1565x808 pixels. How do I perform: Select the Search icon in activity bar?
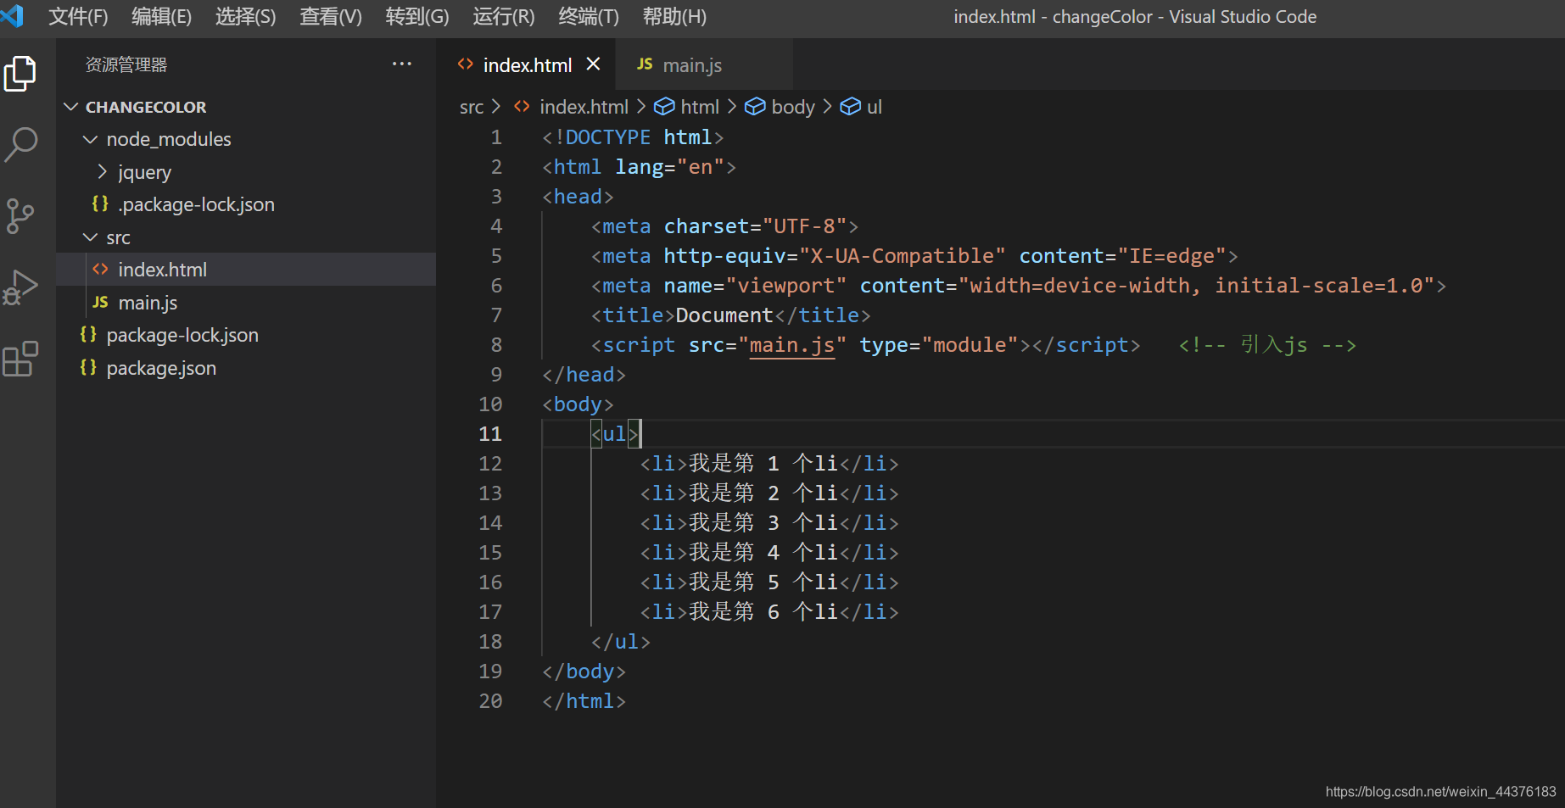click(x=20, y=144)
